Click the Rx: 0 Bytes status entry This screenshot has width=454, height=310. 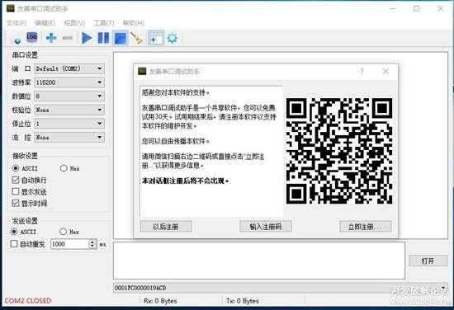[x=160, y=301]
